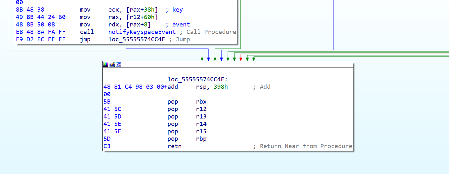Click opcode bytes 41 5D
Screen dimensions: 449x174
112,117
